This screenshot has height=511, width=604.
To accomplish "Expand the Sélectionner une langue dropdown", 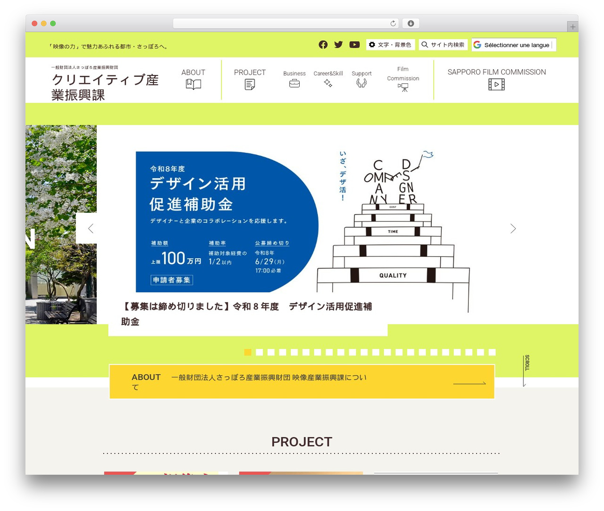I will (513, 45).
